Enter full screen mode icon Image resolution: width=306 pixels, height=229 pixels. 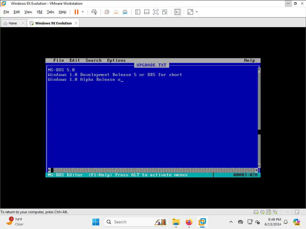[155, 12]
